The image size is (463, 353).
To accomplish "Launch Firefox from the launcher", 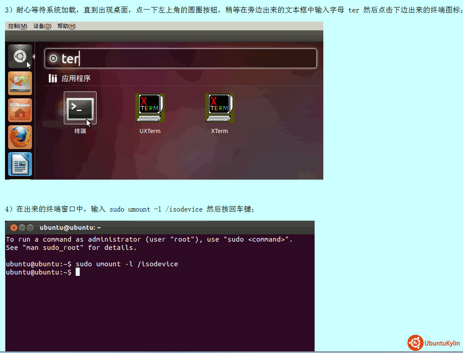I will coord(20,137).
